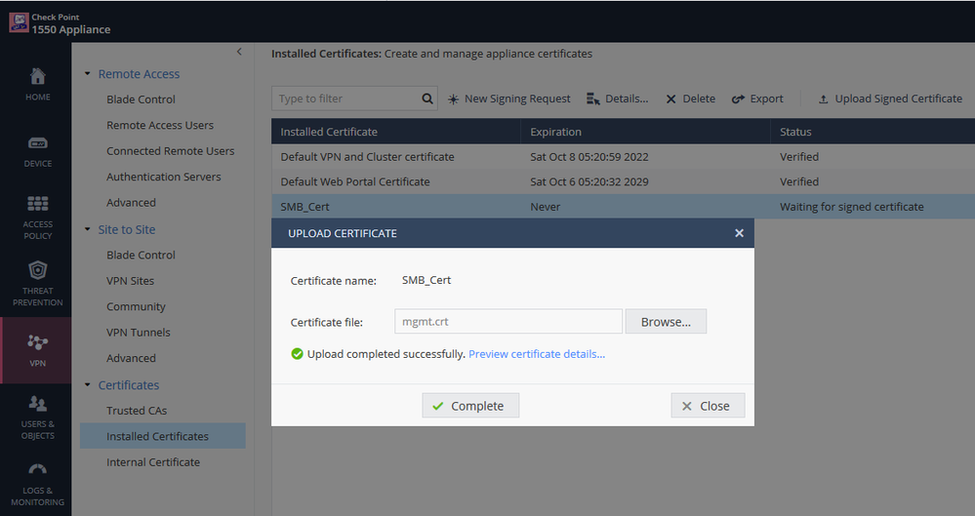Click the search magnifier icon in filter
This screenshot has height=516, width=975.
427,99
